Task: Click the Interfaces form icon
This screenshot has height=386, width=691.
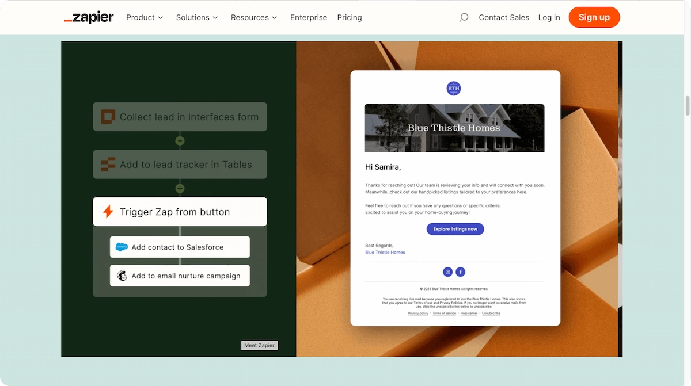Action: pyautogui.click(x=108, y=117)
